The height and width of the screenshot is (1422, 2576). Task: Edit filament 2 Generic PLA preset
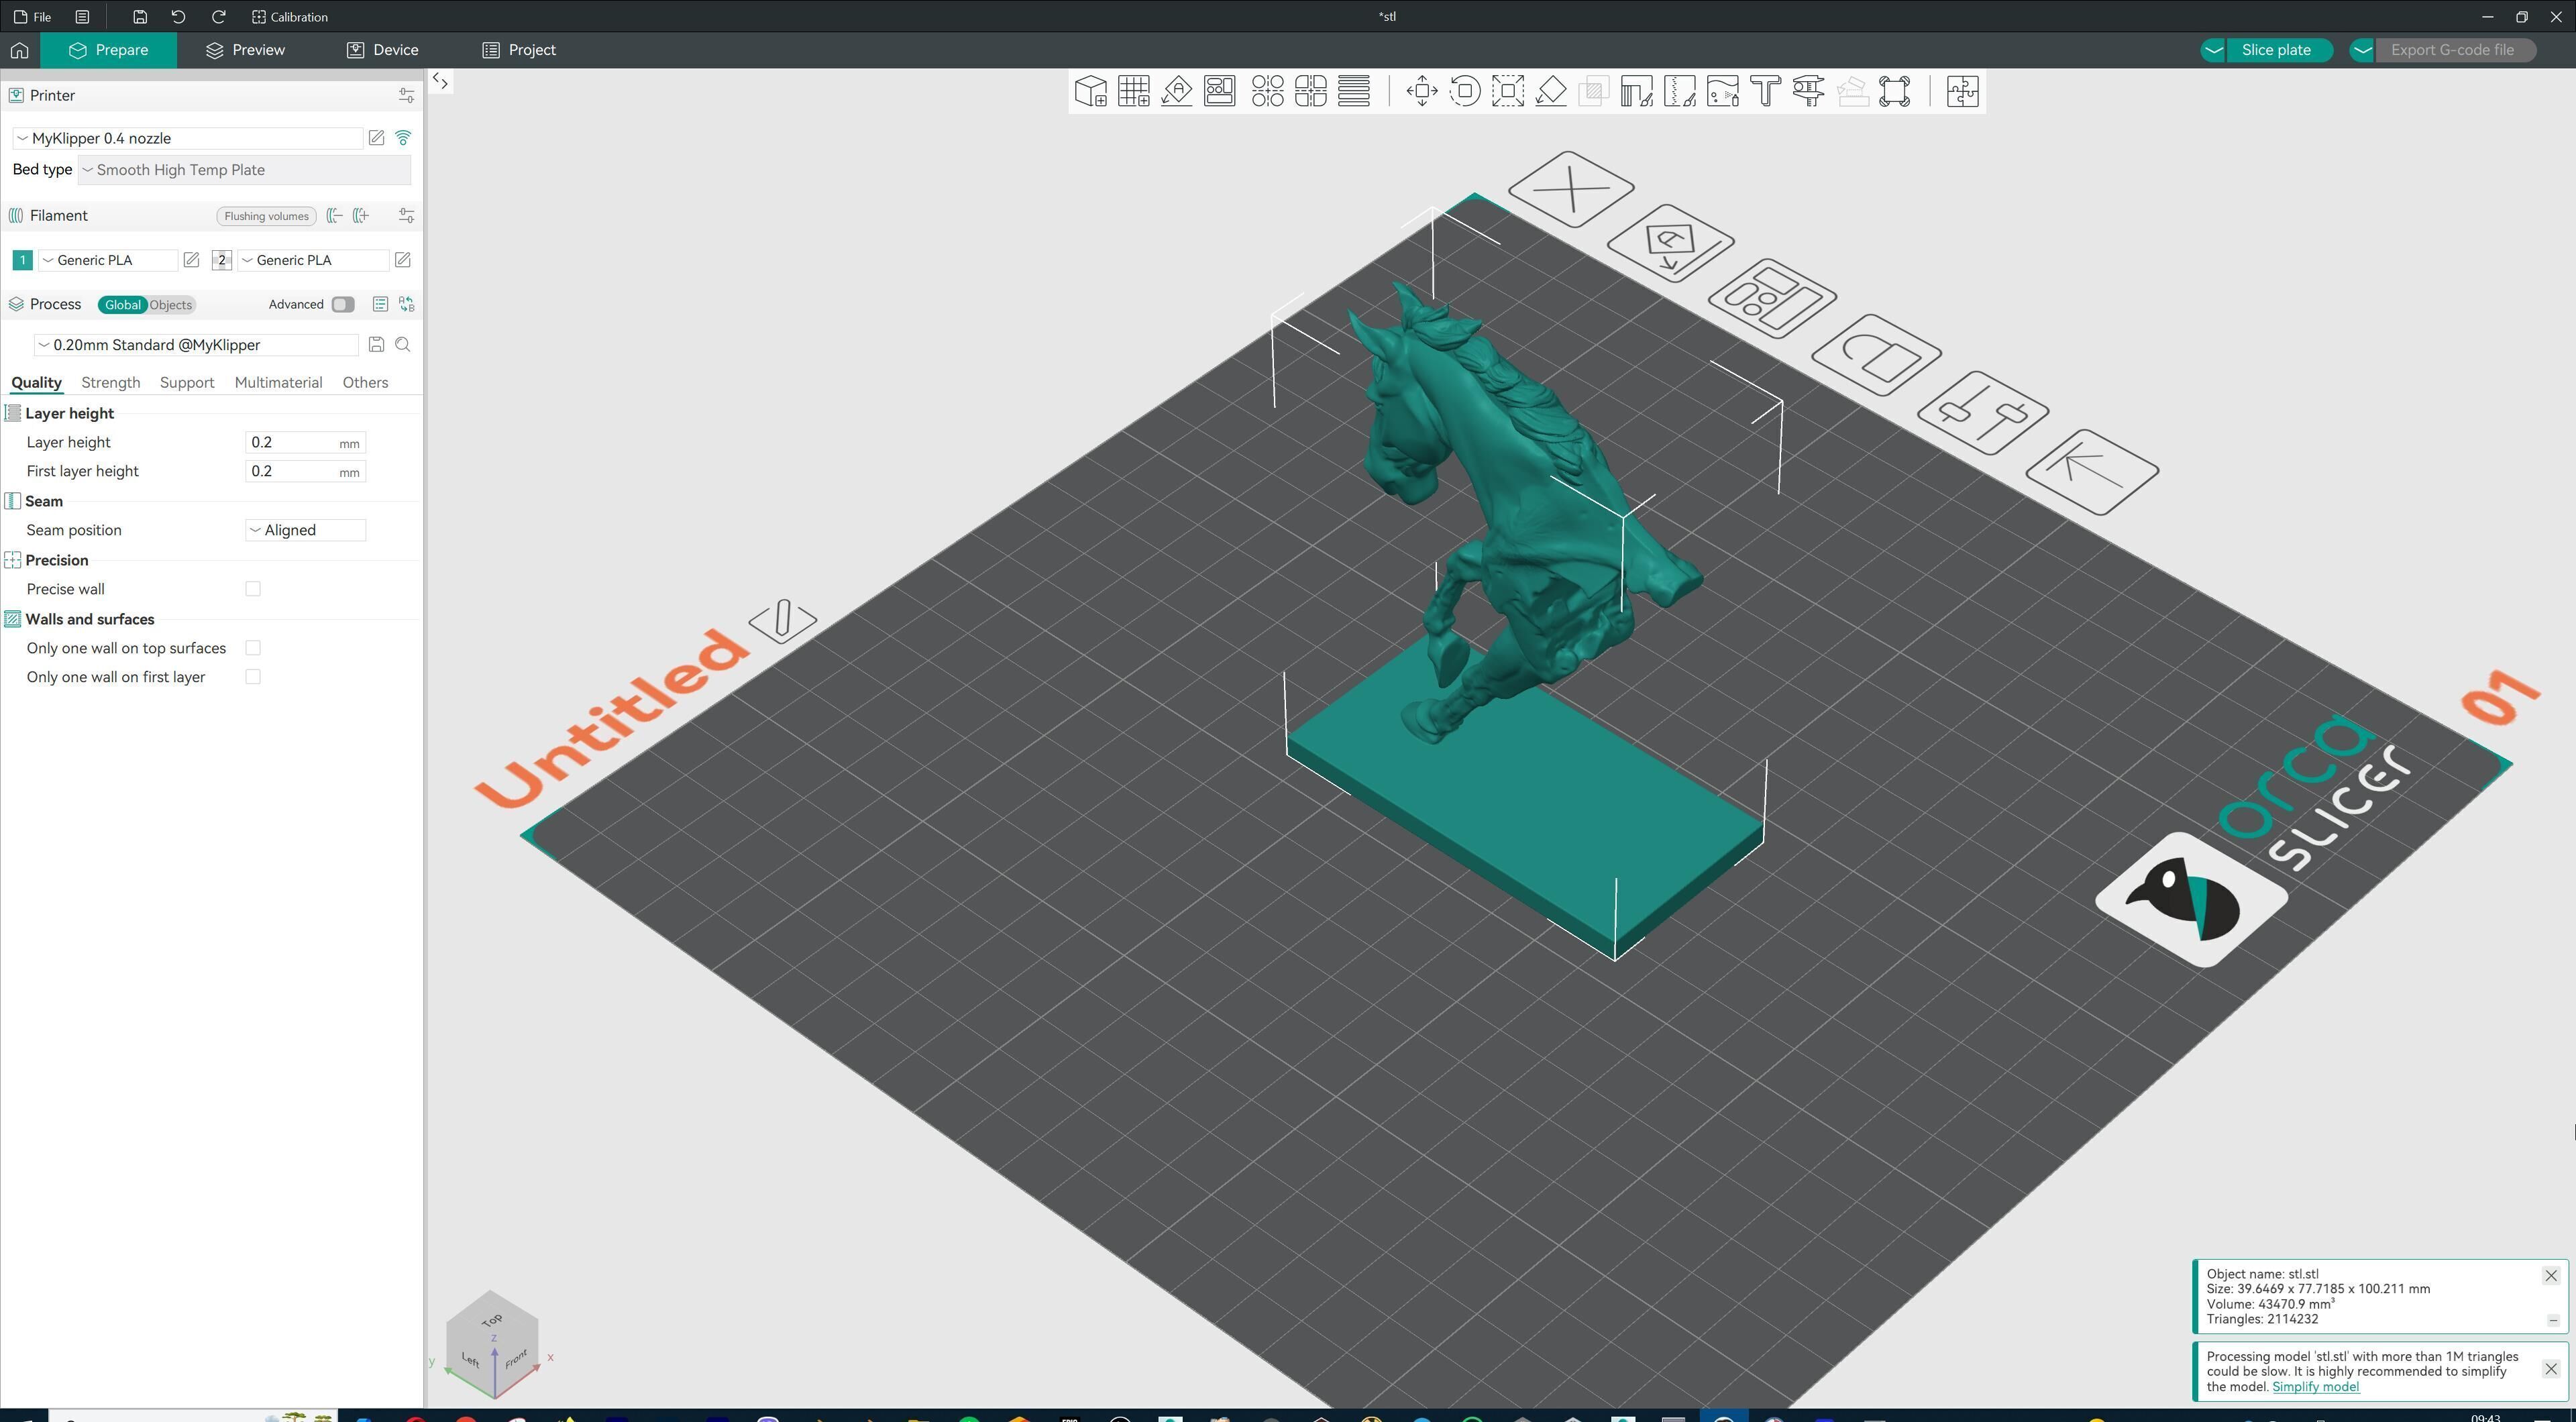402,260
